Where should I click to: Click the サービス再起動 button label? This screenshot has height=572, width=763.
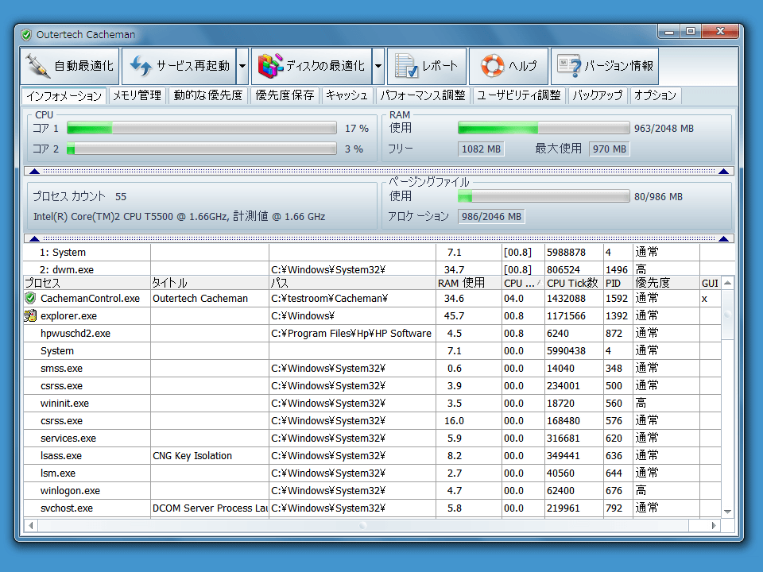(192, 66)
